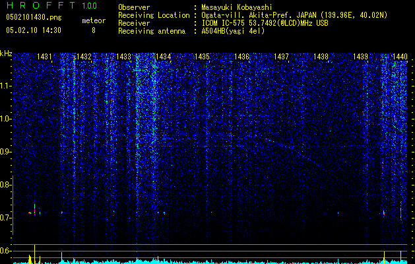
Task: Click the 0.8 frequency axis label
Action: [5, 185]
